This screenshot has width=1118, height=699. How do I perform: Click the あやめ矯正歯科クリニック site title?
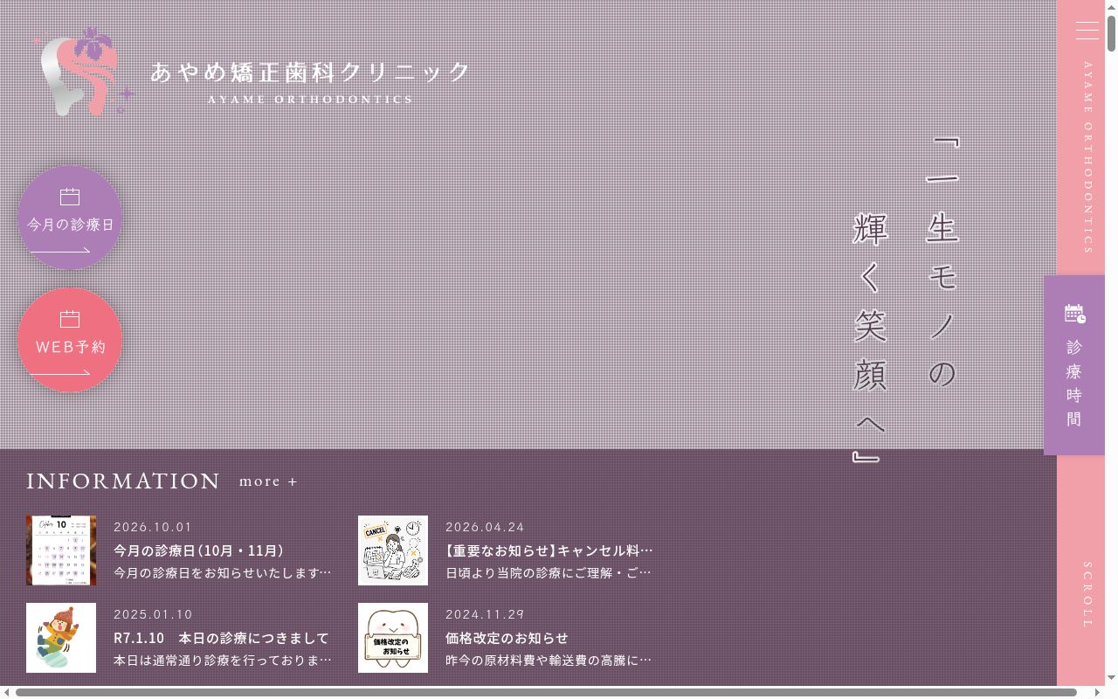(x=310, y=72)
